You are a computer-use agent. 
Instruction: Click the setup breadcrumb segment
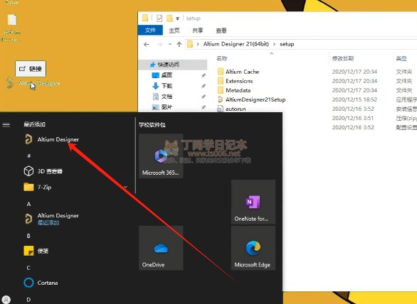point(287,44)
